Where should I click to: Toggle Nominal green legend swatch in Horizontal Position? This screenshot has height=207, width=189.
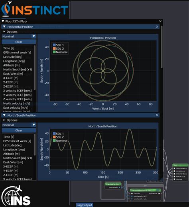pyautogui.click(x=54, y=52)
